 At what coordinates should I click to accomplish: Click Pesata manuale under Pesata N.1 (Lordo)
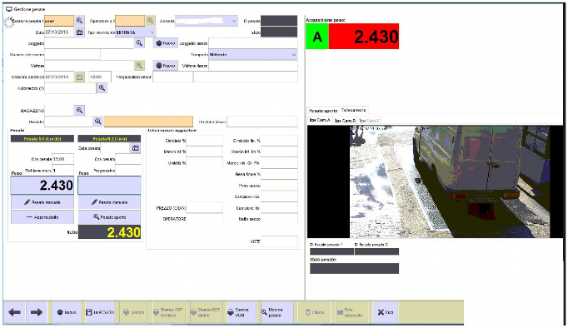tap(42, 202)
